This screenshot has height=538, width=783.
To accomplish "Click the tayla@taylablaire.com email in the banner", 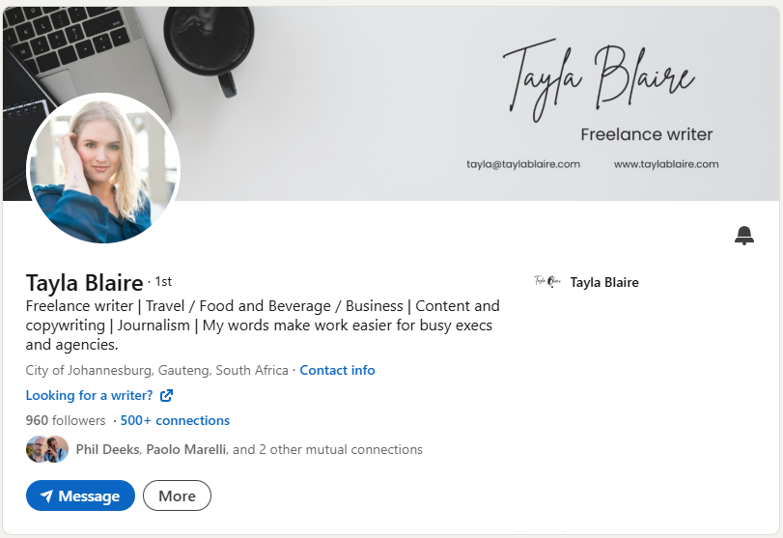I will coord(523,164).
